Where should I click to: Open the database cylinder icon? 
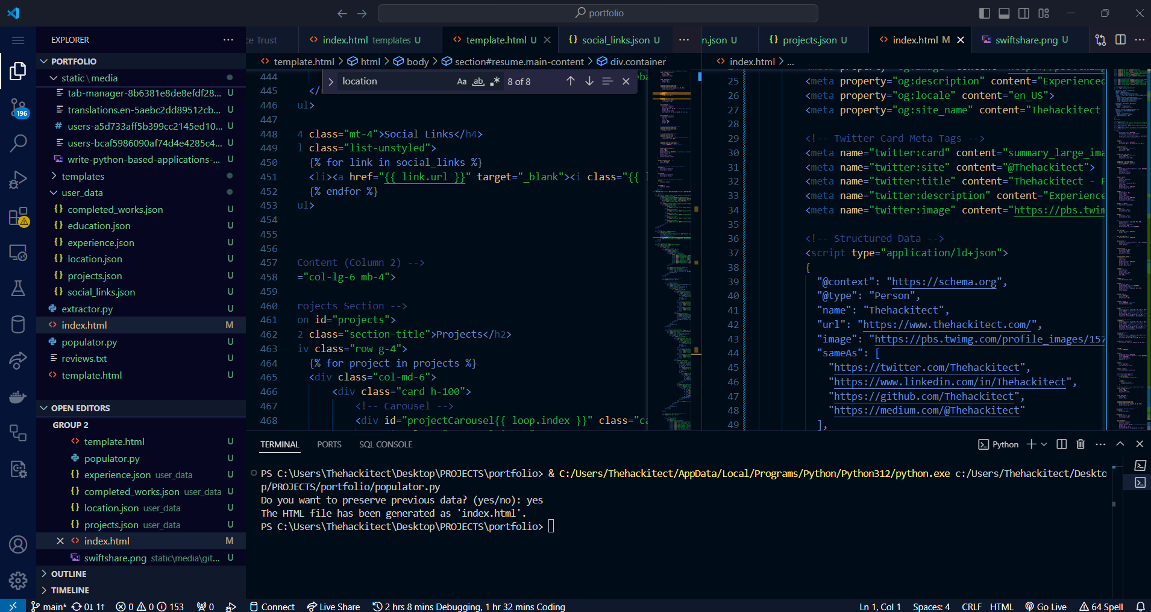(x=18, y=324)
